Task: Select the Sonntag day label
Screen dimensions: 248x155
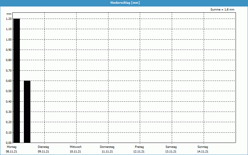Action: pyautogui.click(x=203, y=147)
